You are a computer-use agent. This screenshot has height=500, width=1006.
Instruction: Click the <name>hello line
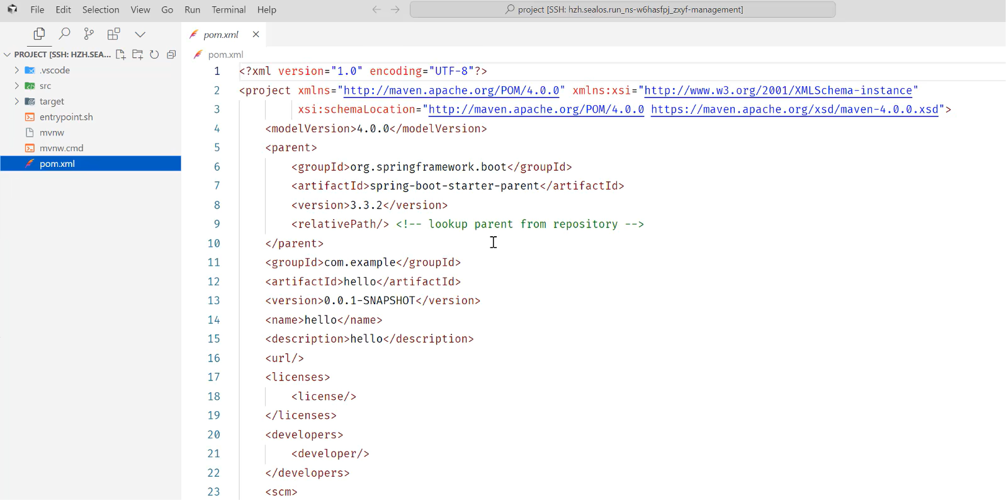pyautogui.click(x=324, y=320)
